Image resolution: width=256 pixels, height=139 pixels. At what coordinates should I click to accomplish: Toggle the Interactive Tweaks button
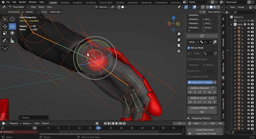point(200,82)
